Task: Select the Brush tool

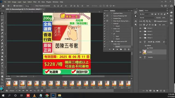Action: tap(2, 40)
